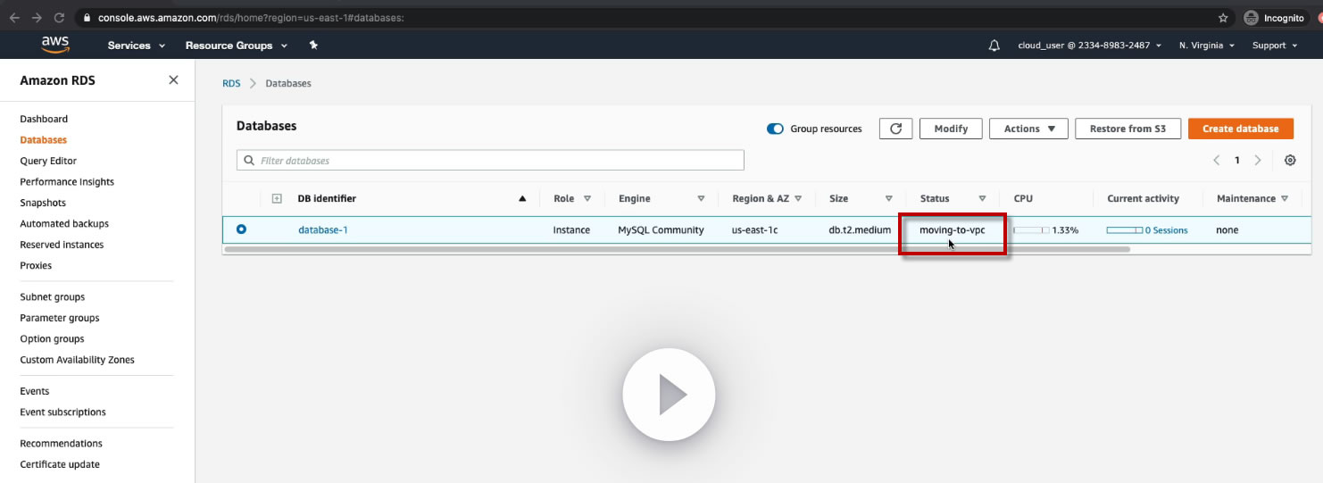Viewport: 1323px width, 483px height.
Task: Open Proxies in the sidebar
Action: 36,265
